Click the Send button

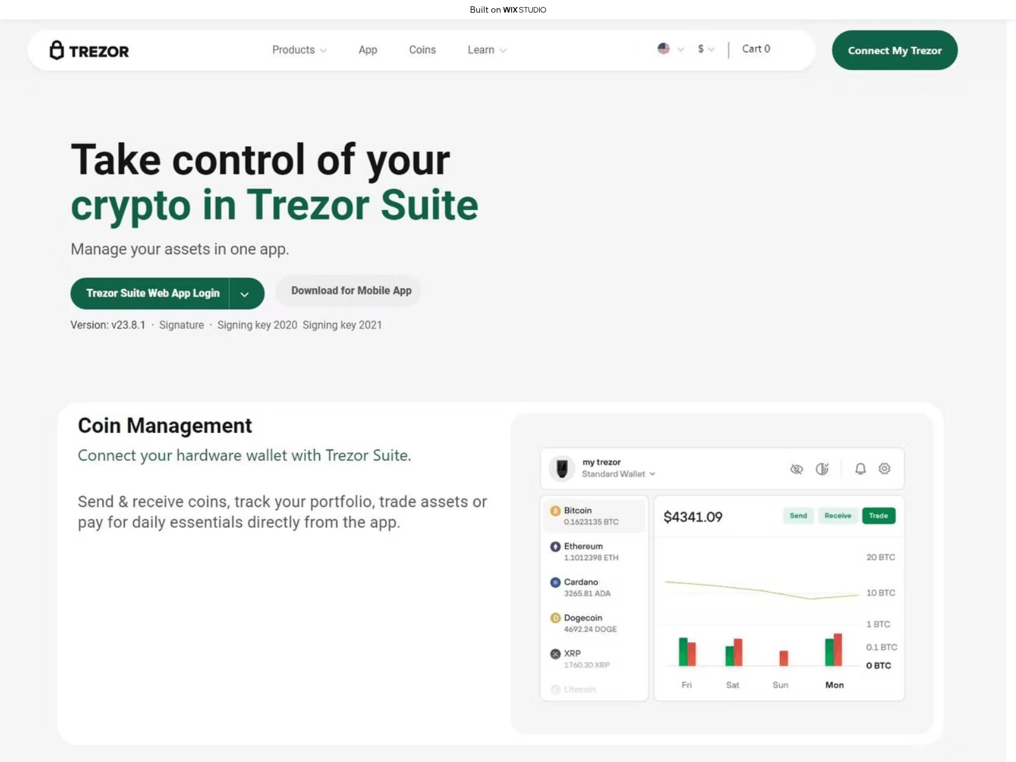point(798,516)
